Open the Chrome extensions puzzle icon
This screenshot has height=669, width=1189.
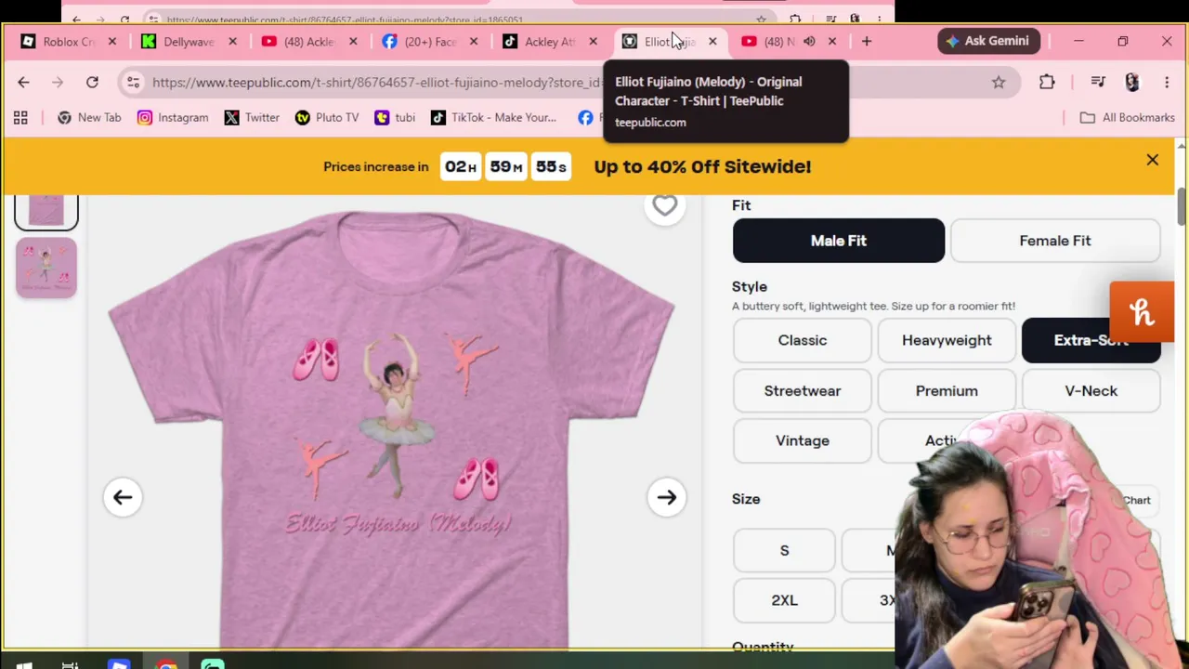[1047, 83]
